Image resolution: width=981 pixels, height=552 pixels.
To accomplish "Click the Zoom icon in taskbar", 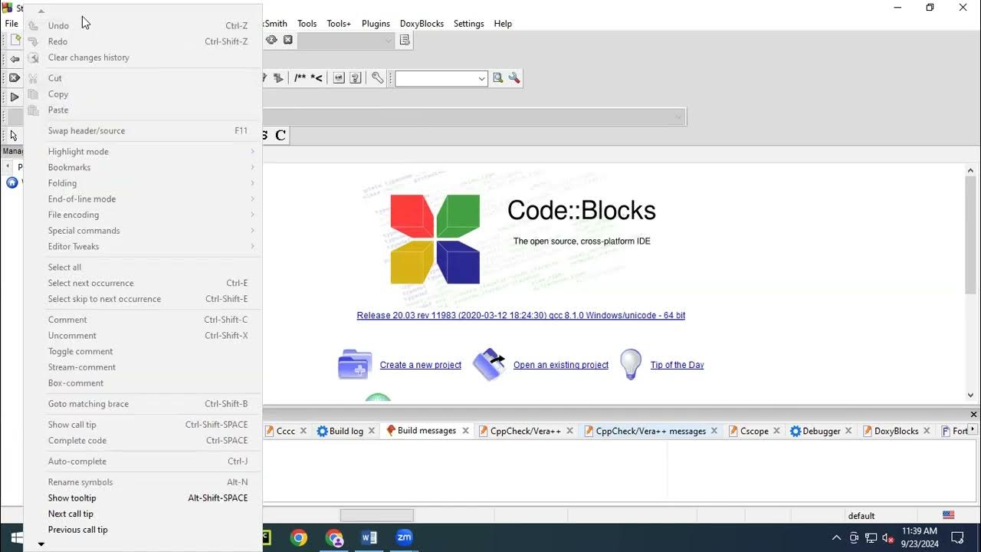I will 404,537.
